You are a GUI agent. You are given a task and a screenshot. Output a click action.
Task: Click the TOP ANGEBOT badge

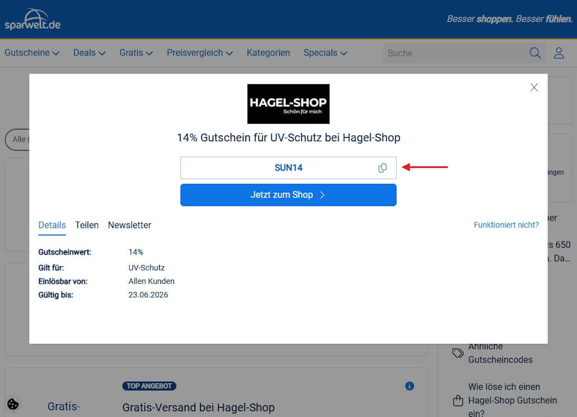click(x=149, y=386)
